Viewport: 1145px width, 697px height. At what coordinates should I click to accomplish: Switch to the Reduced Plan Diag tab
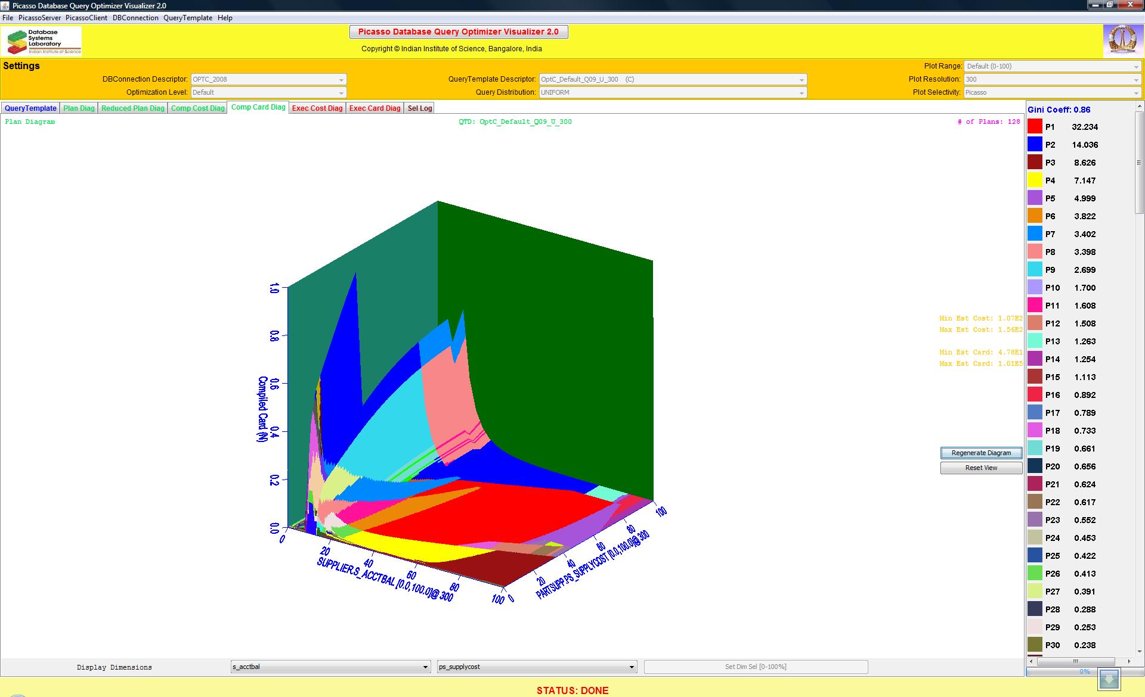click(132, 108)
